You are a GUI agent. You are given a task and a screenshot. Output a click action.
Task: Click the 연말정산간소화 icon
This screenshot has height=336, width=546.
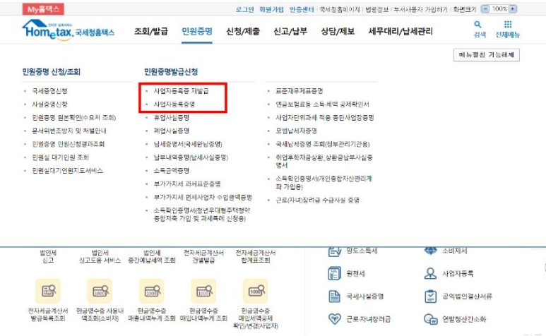click(430, 319)
